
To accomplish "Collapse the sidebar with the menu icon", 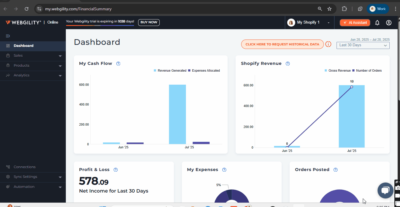I will tap(8, 36).
